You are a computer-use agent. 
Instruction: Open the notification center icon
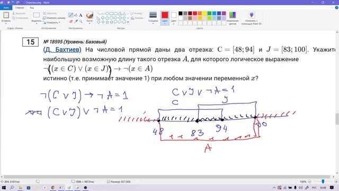click(332, 187)
